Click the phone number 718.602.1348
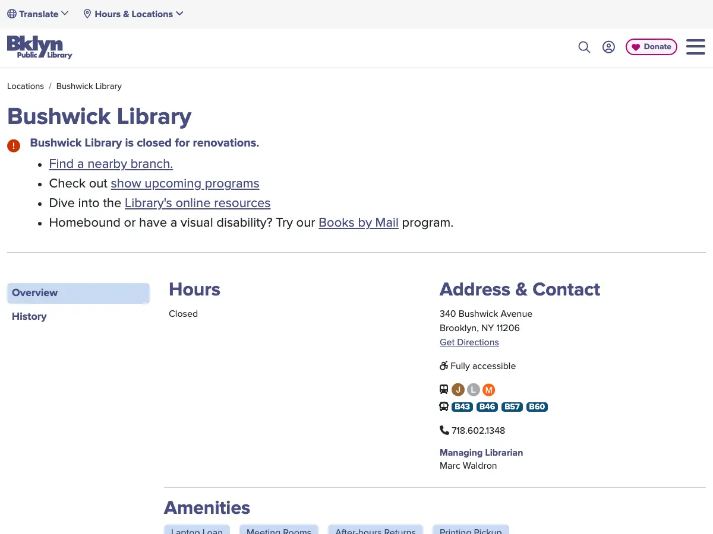This screenshot has width=713, height=534. pos(478,431)
